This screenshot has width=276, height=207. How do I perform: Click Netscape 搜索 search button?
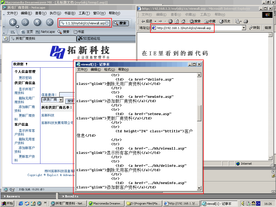coord(121,23)
